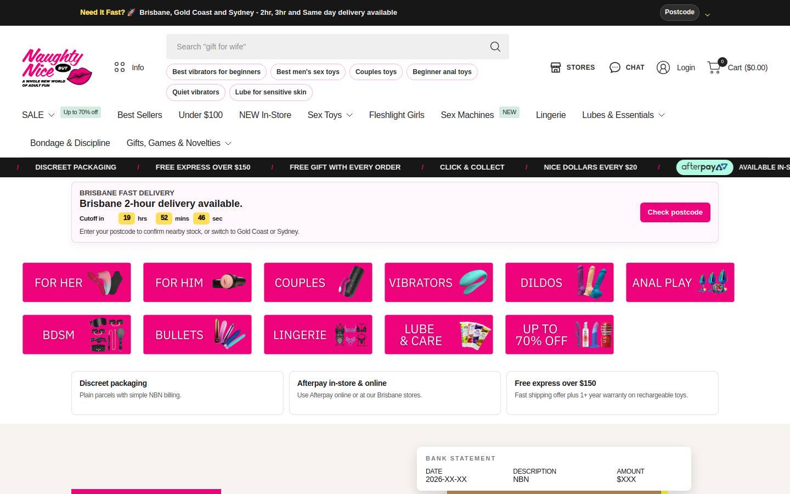Open the VIBRATORS category tile

[x=439, y=282]
